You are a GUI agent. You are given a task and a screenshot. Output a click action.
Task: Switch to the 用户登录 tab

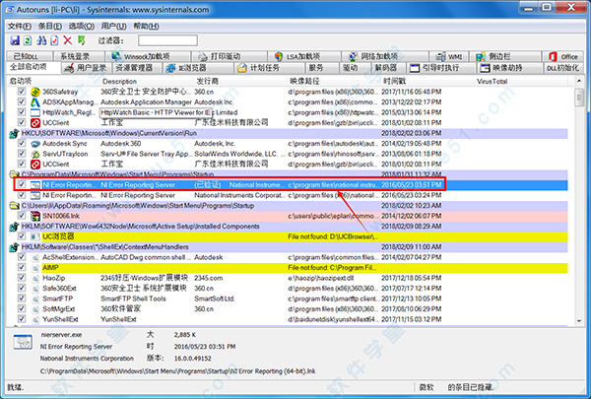87,68
